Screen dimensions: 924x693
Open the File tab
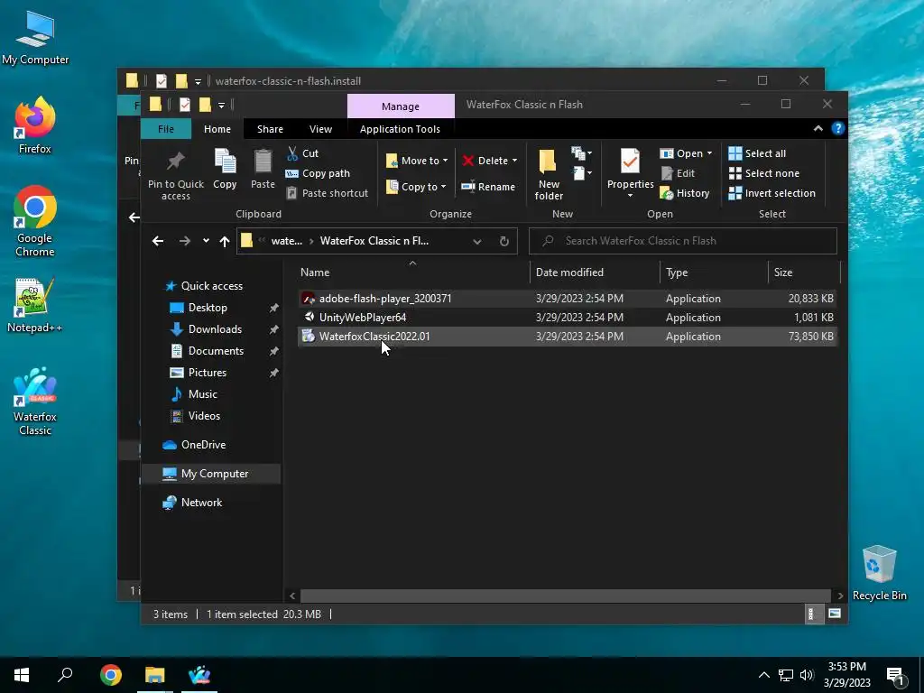click(166, 128)
